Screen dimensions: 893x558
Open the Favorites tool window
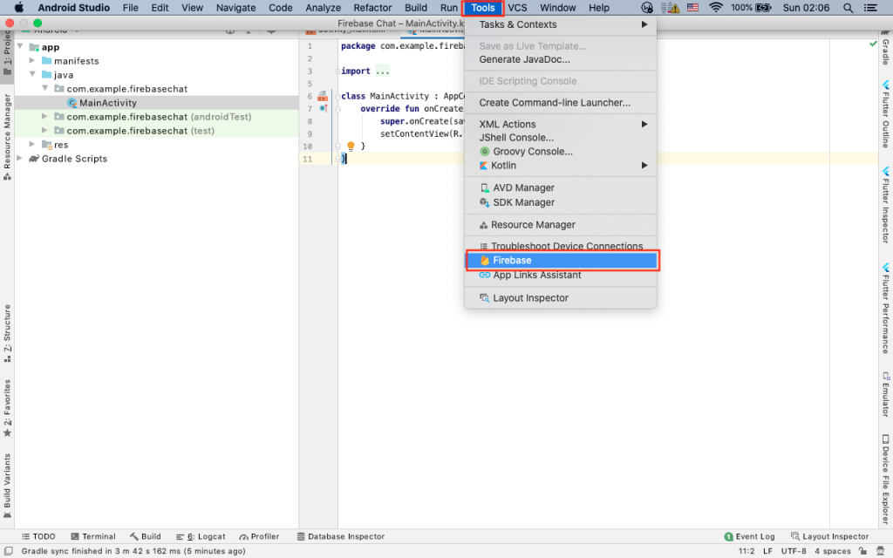pyautogui.click(x=7, y=408)
